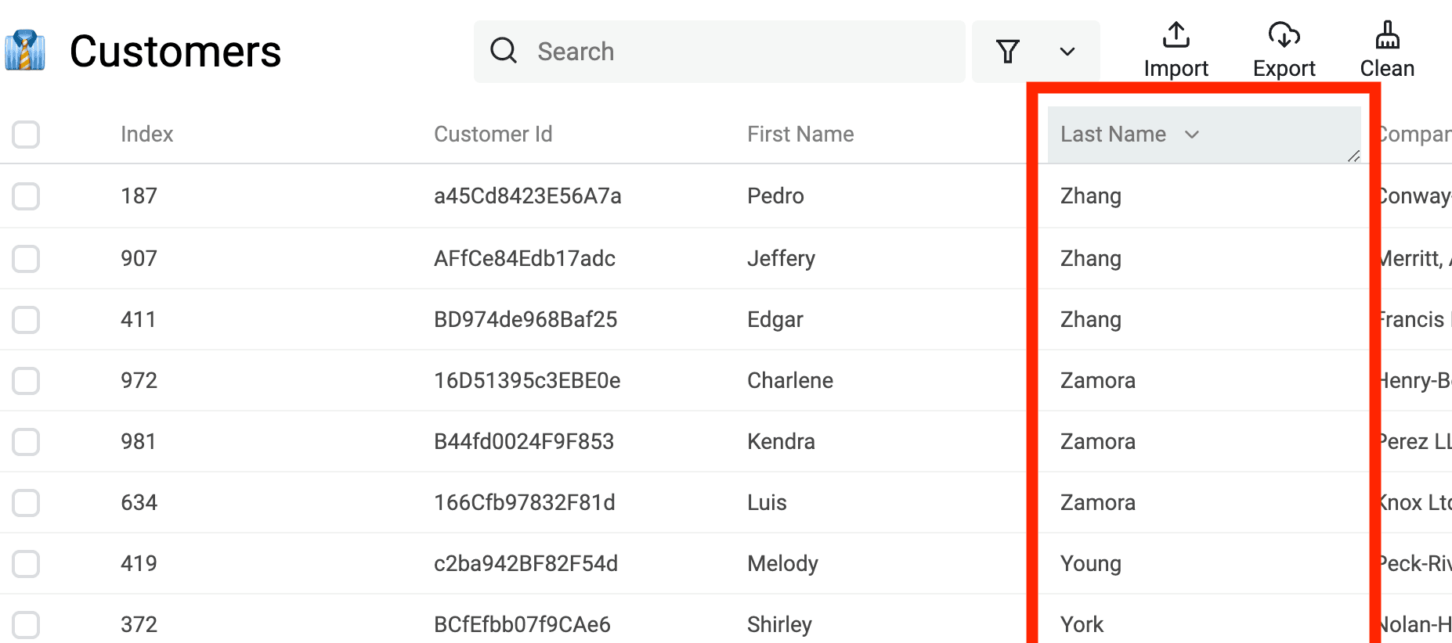This screenshot has height=643, width=1452.
Task: Click the Export cloud download icon
Action: (1284, 35)
